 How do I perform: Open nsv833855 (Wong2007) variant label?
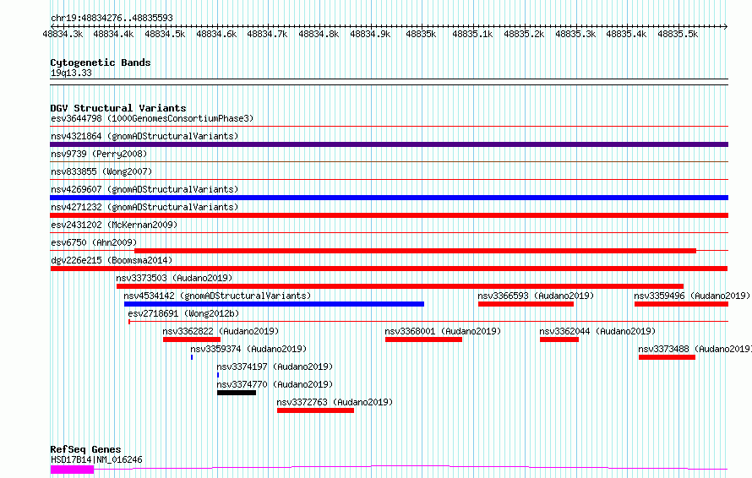tap(101, 171)
